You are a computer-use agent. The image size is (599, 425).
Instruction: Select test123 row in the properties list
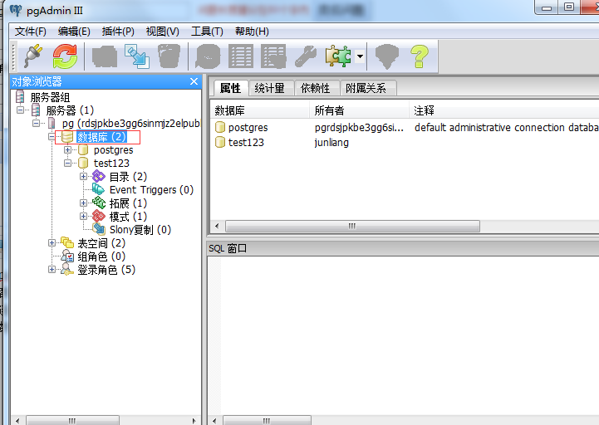click(x=246, y=143)
